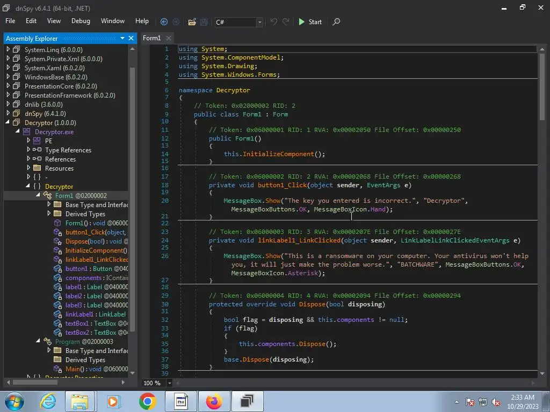Click the Form1() constructor method icon
This screenshot has height=412, width=550.
(x=57, y=223)
